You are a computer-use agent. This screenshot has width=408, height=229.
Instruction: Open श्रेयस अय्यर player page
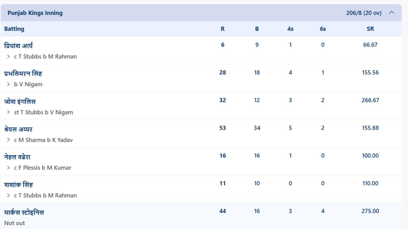[18, 129]
